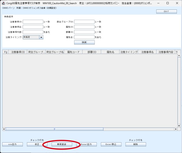Image resolution: width=182 pixels, height=153 pixels.
Task: Click the Excel取込 button
Action: tap(111, 144)
